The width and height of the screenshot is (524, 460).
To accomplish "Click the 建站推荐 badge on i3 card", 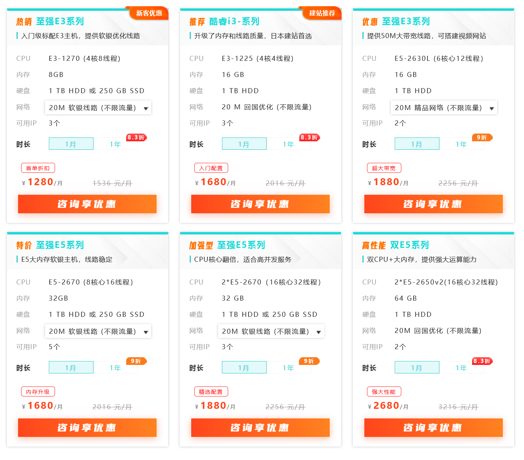I will point(322,13).
